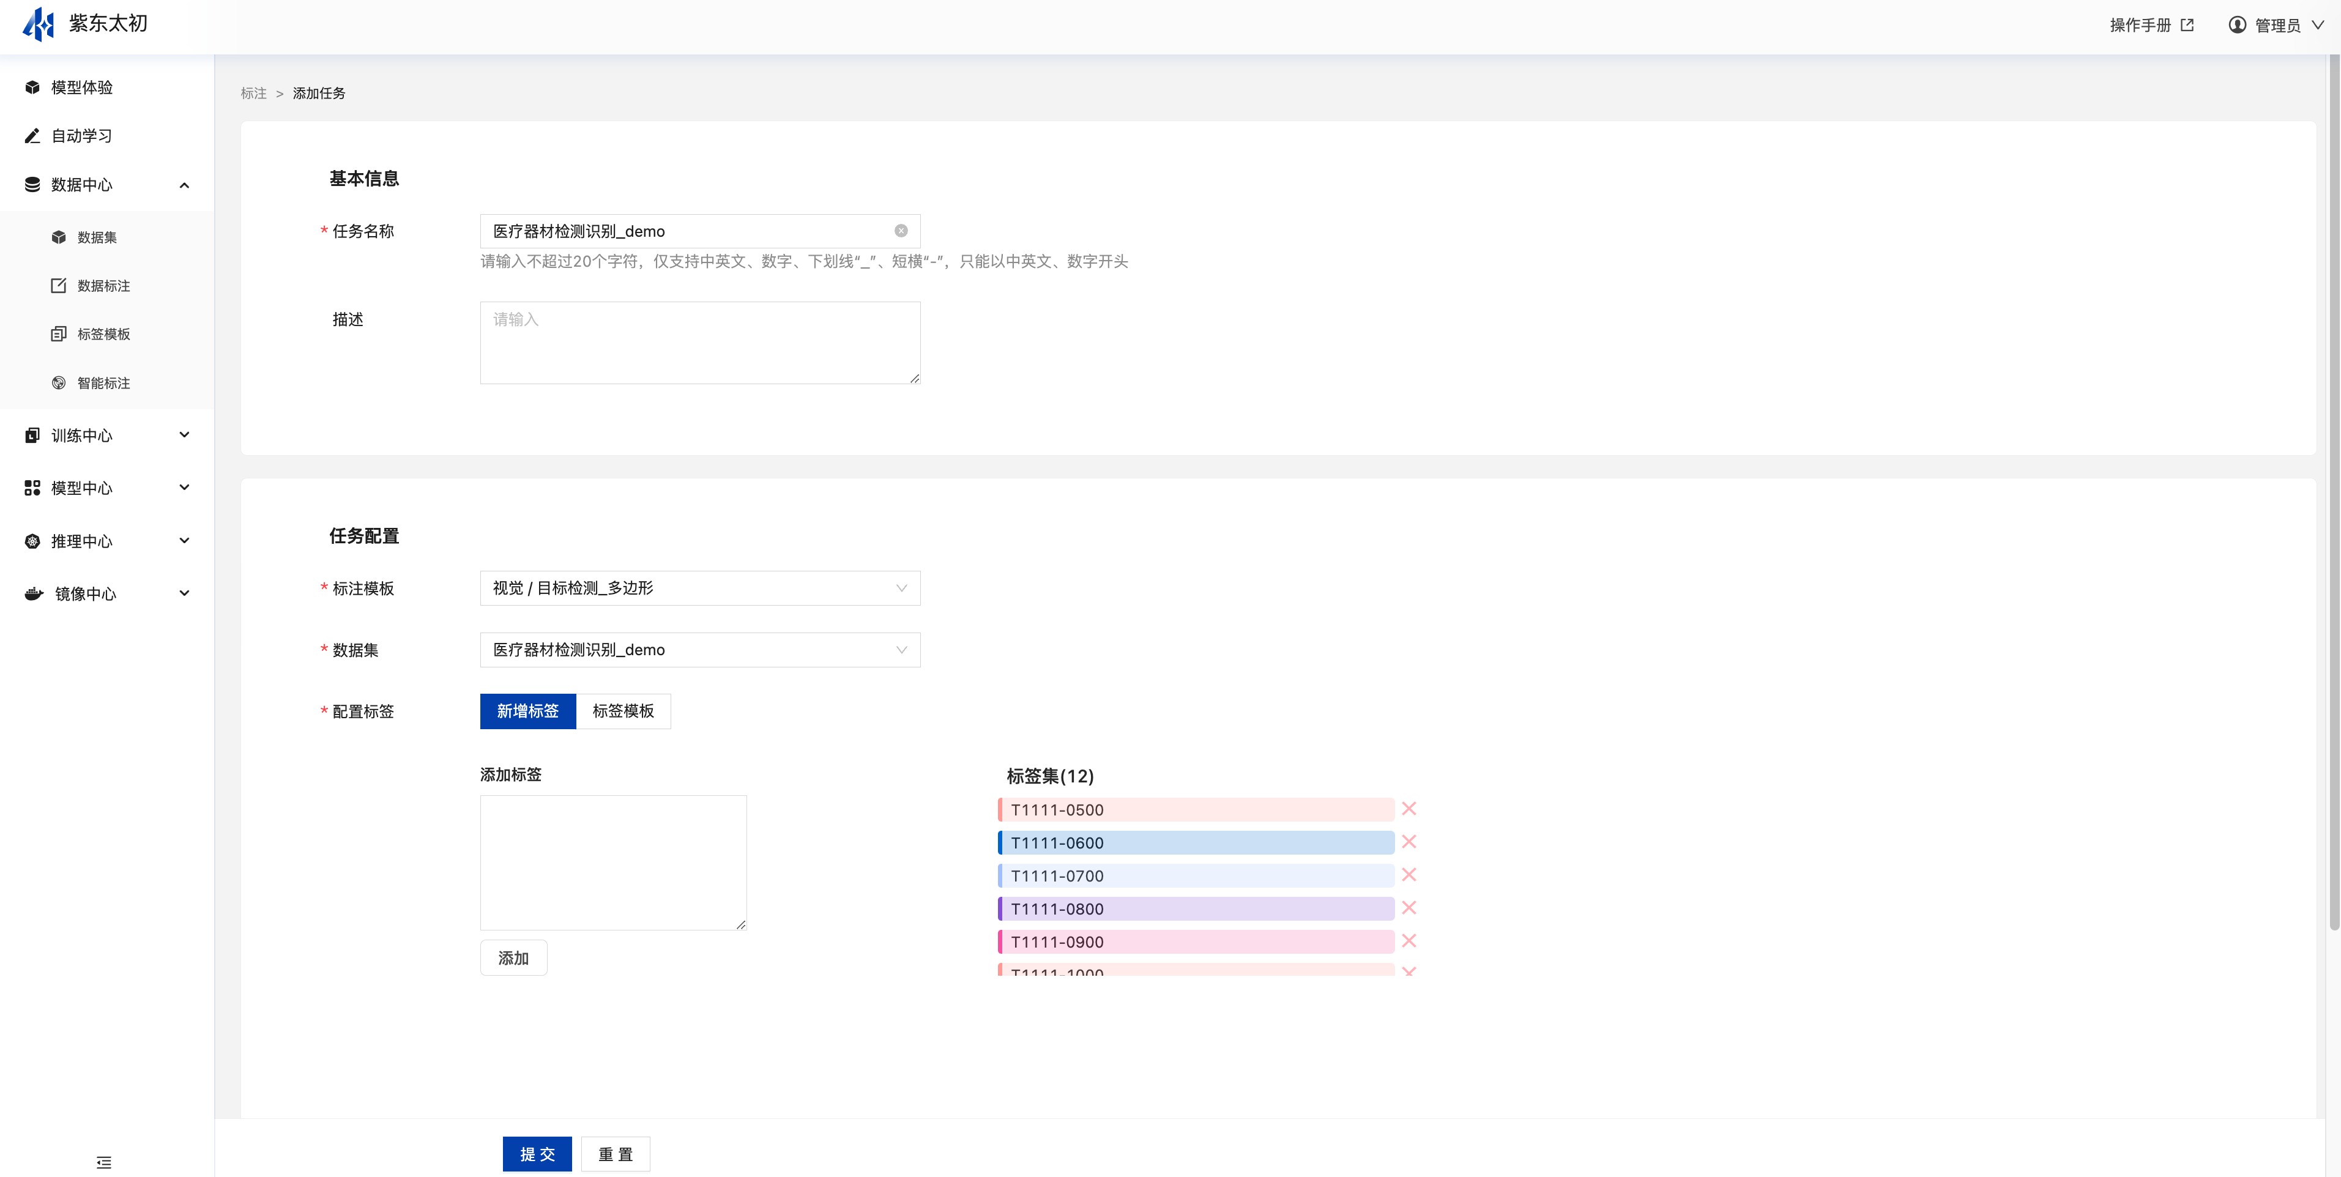The height and width of the screenshot is (1177, 2341).
Task: Select the T1111-0600 blue label swatch
Action: coord(1196,842)
